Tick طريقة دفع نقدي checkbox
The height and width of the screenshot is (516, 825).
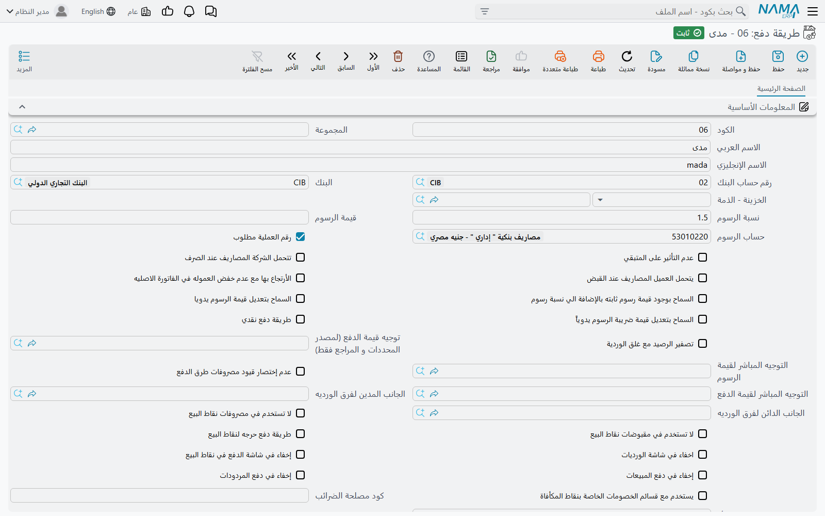[x=301, y=319]
